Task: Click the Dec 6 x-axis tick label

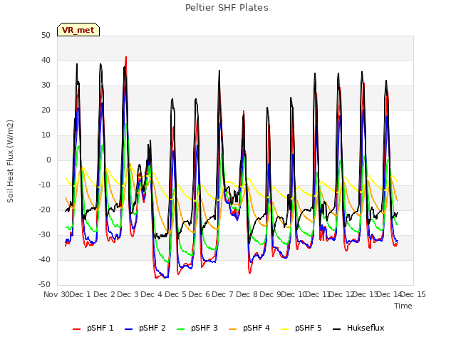Action: tap(199, 294)
